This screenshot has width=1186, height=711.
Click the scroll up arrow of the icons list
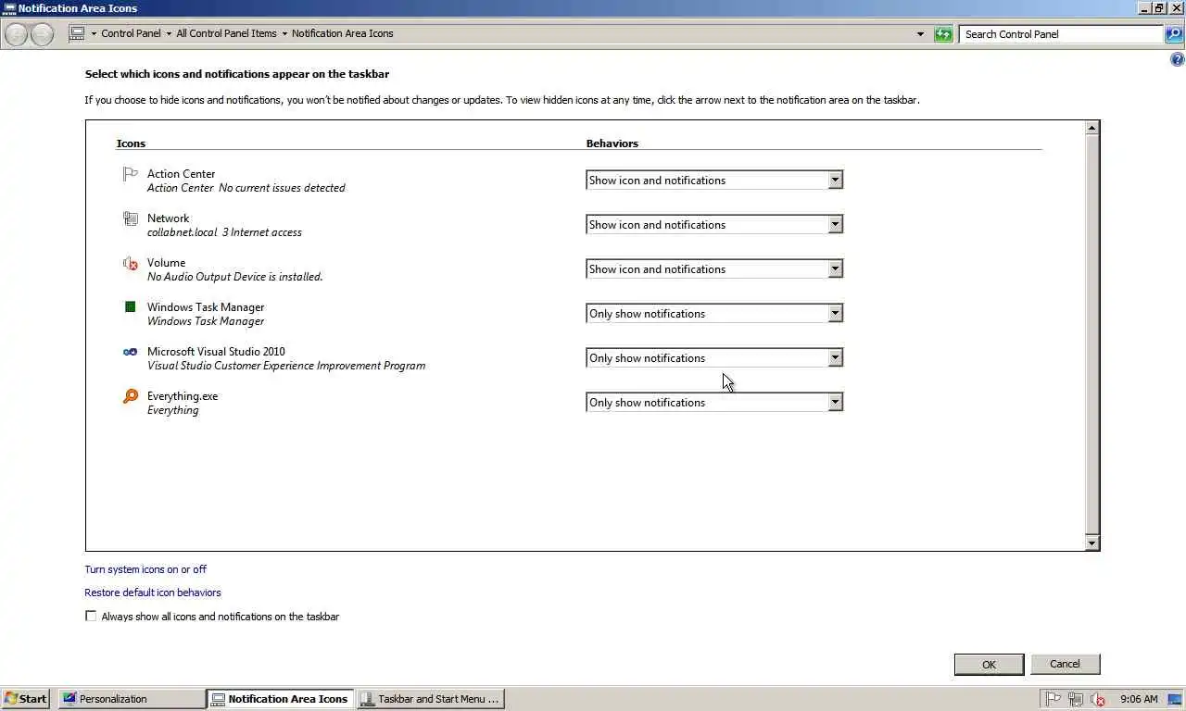pyautogui.click(x=1091, y=128)
